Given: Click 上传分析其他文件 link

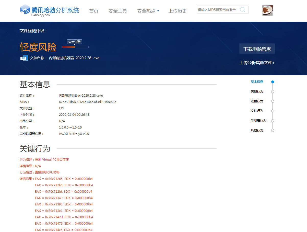Looking at the screenshot, I should point(257,63).
